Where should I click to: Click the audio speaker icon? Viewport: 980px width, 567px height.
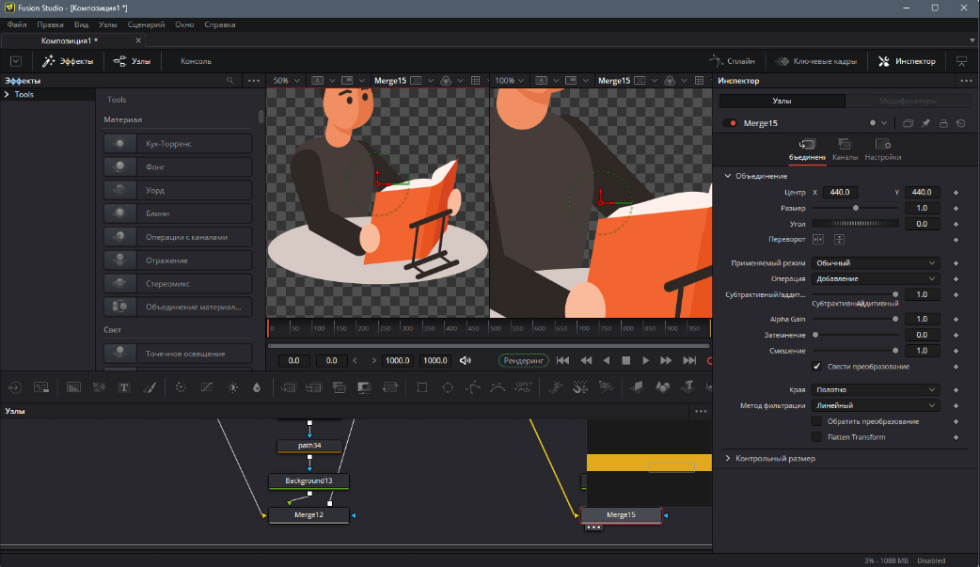coord(465,361)
